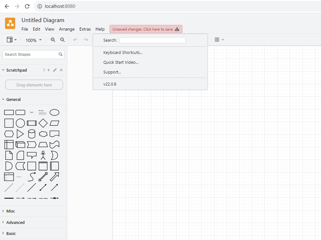Expand the Advanced shapes section
Screen dimensions: 321x240
[x=15, y=222]
